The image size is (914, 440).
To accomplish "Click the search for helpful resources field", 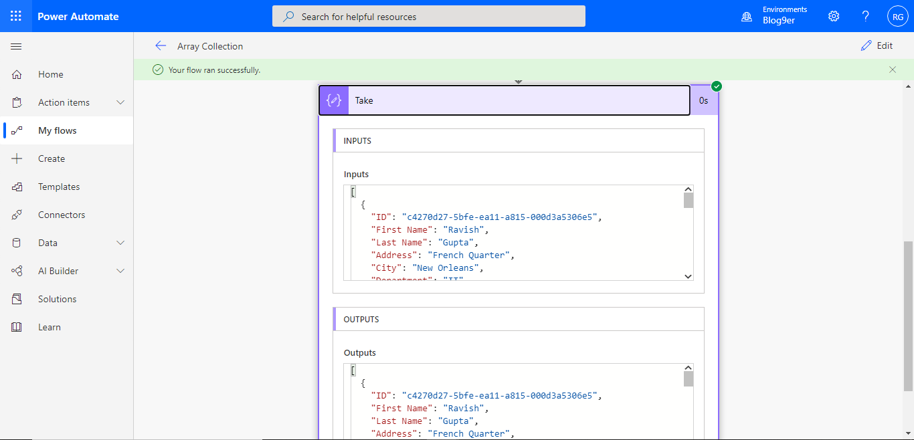I will [428, 15].
